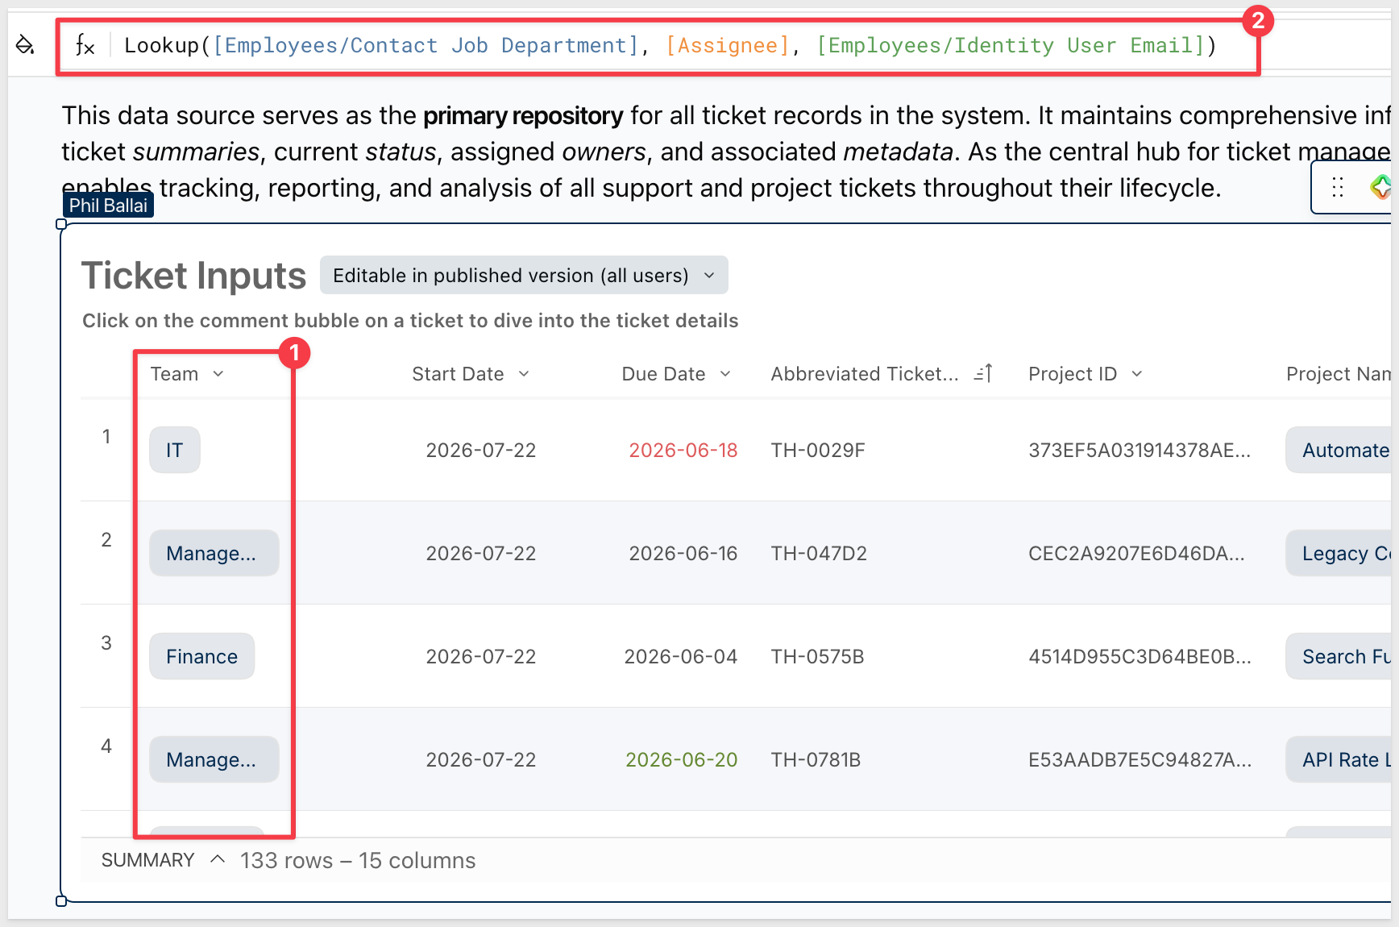The height and width of the screenshot is (927, 1399).
Task: Click the red due date 2026-06-18
Action: coord(683,450)
